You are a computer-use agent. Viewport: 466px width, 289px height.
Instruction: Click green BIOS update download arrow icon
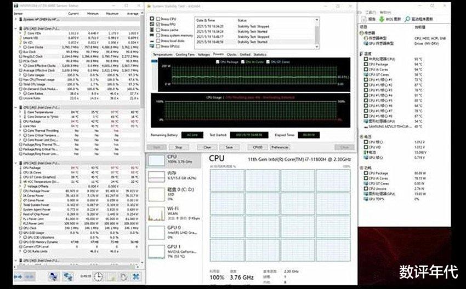(x=382, y=19)
